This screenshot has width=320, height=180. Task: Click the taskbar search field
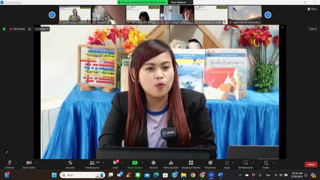[x=82, y=175]
